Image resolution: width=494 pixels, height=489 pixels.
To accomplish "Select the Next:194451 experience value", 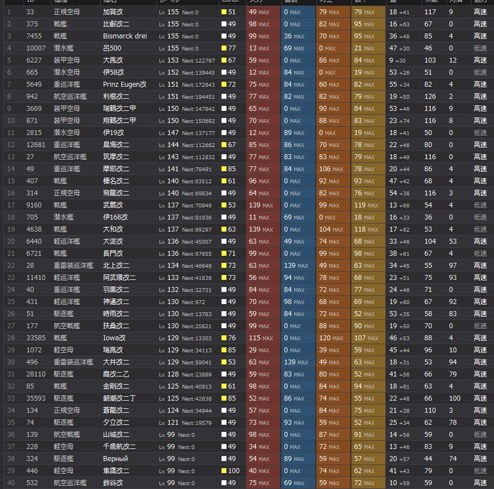I will pyautogui.click(x=198, y=97).
